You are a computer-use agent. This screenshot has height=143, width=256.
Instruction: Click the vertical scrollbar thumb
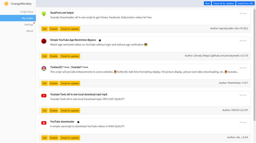point(254,65)
